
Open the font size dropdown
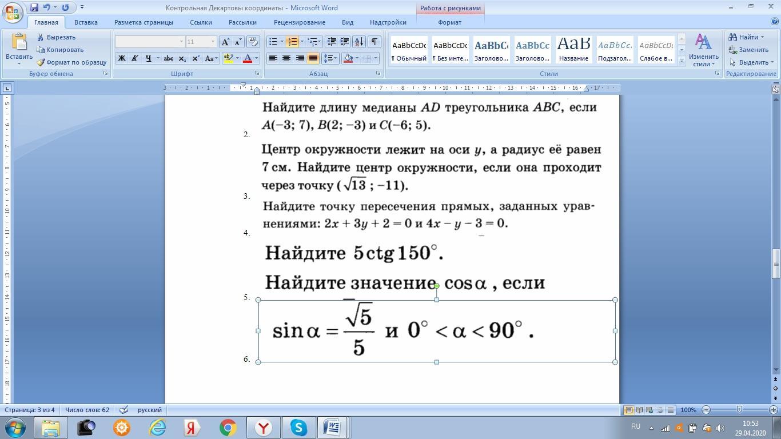[213, 42]
